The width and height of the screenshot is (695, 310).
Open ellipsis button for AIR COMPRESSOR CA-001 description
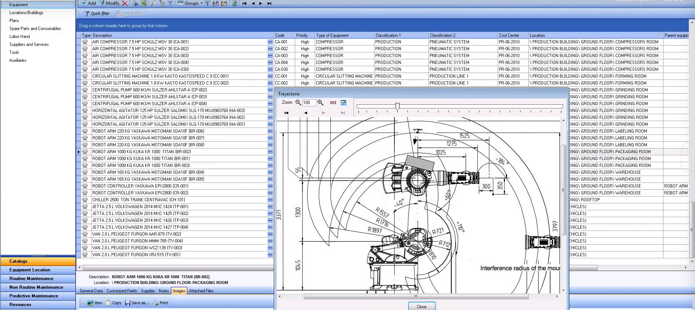point(270,42)
